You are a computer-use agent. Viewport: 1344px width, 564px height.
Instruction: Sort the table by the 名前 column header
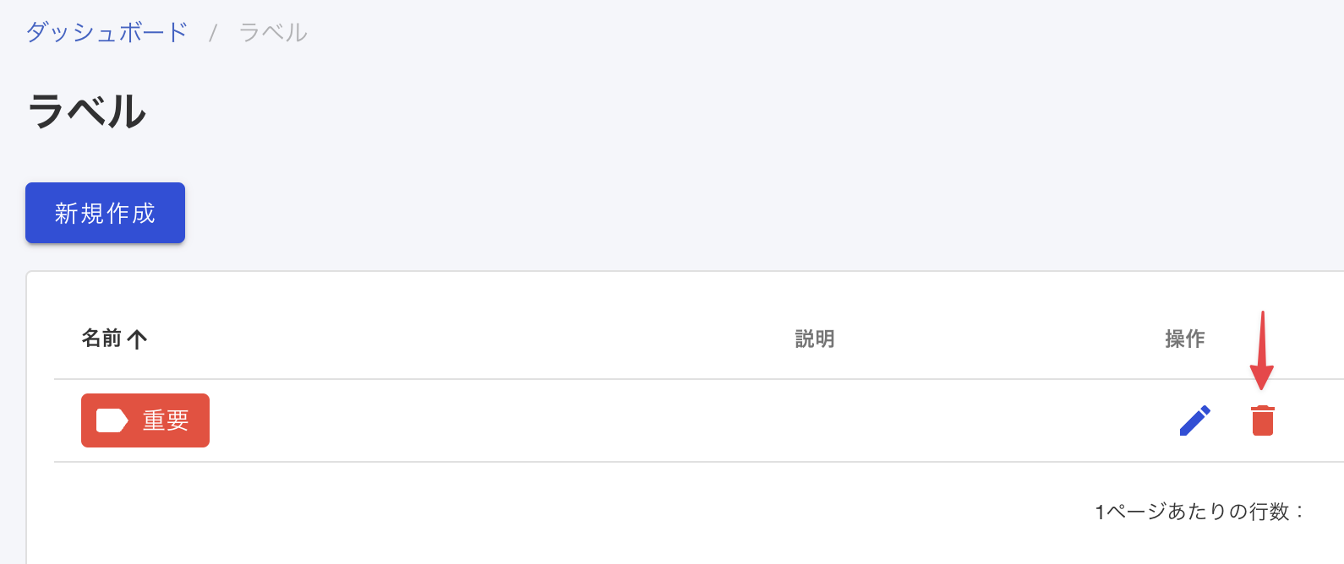101,339
